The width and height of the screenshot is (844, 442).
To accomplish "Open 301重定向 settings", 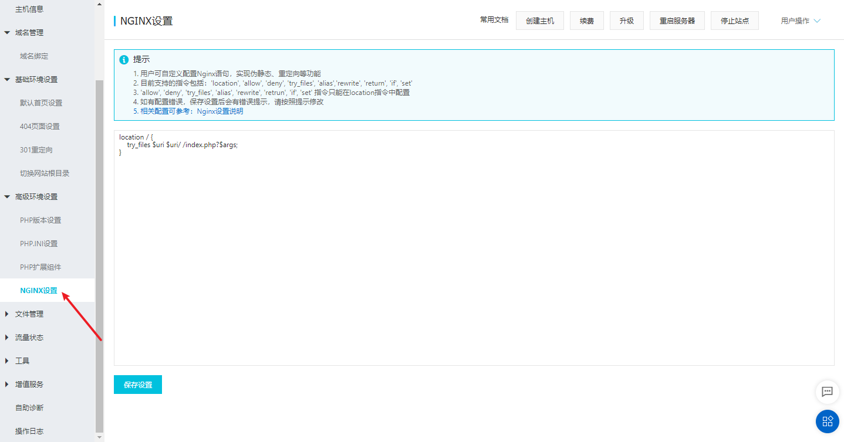I will tap(36, 150).
